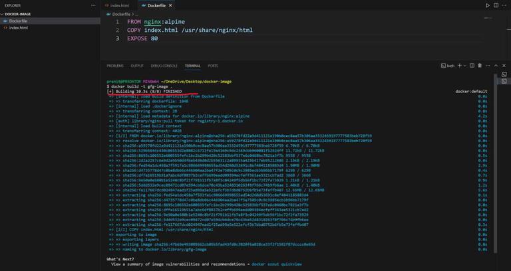Click the 'load .dockerignore' terminal line
The image size is (511, 271).
tap(145, 106)
